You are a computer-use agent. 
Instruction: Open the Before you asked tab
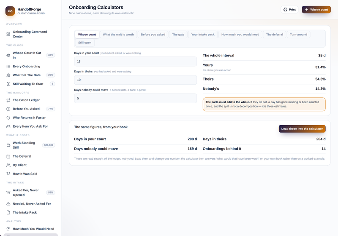tap(153, 35)
